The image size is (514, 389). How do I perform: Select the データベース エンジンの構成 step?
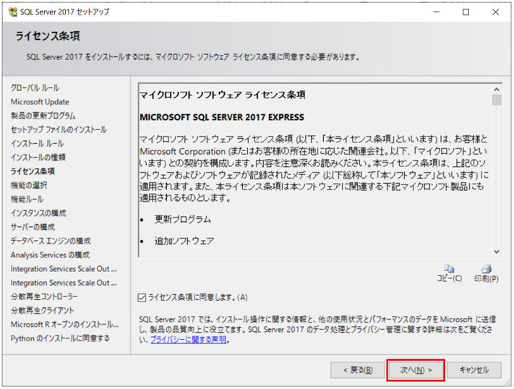pyautogui.click(x=51, y=241)
